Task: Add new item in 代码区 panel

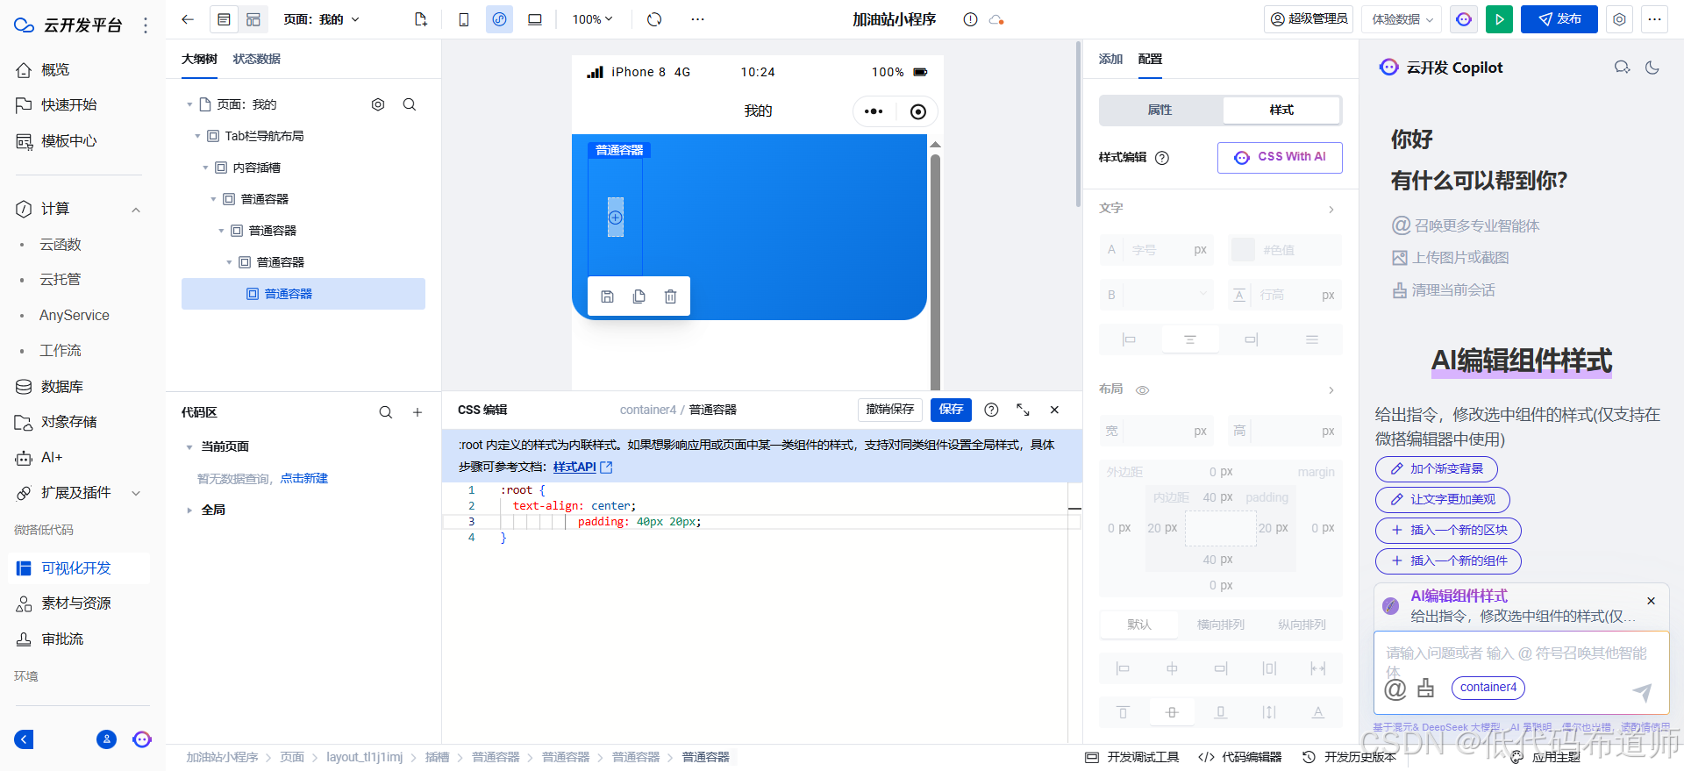Action: 417,412
